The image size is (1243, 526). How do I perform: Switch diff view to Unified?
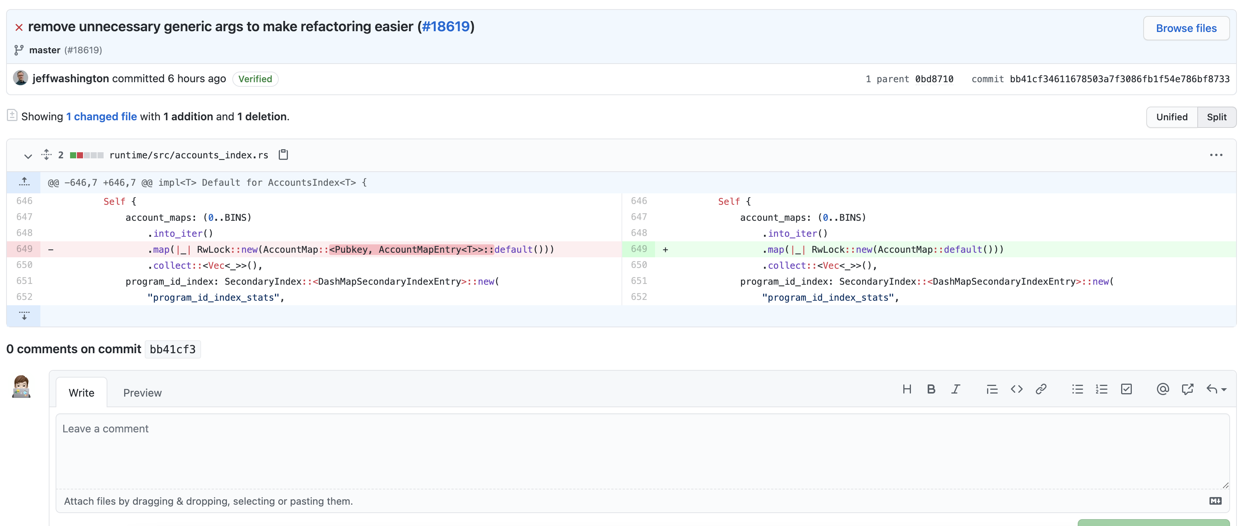click(1171, 117)
